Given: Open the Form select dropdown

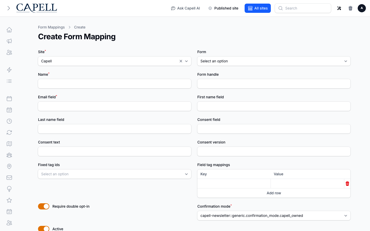Looking at the screenshot, I should point(274,61).
